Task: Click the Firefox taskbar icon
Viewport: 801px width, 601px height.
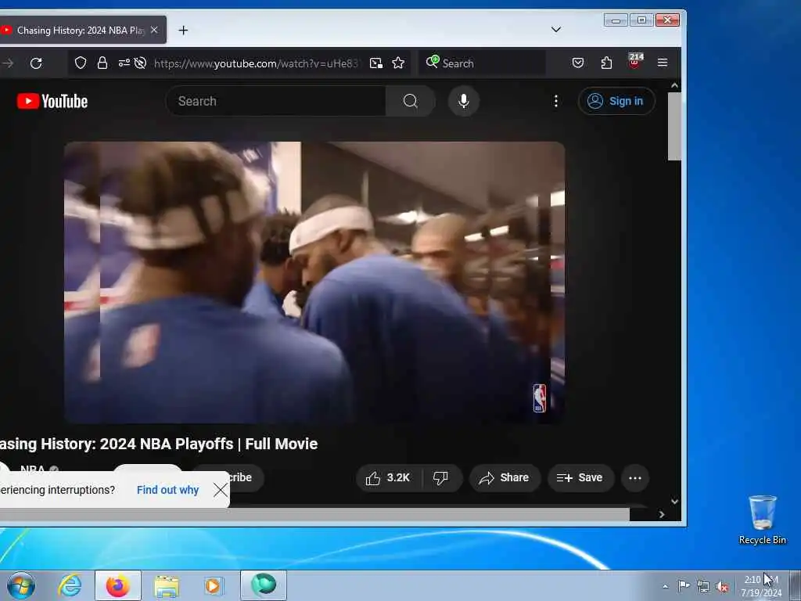Action: click(118, 585)
